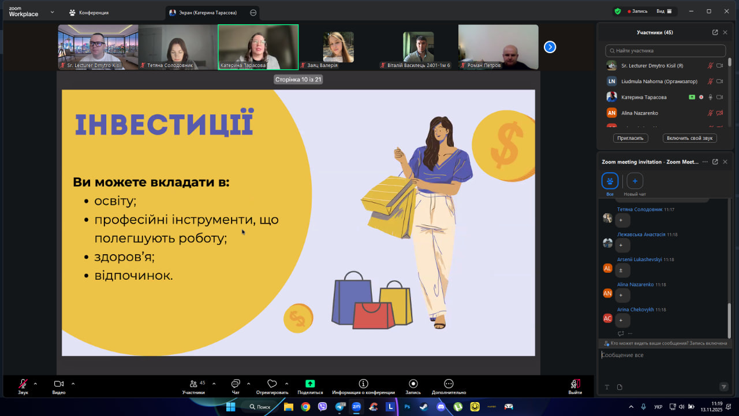Click the Пригласить button
The width and height of the screenshot is (739, 416).
[630, 138]
